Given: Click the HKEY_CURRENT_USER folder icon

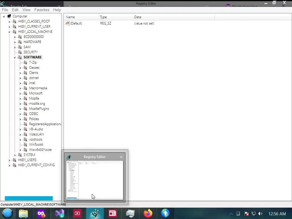Looking at the screenshot, I should click(15, 27).
